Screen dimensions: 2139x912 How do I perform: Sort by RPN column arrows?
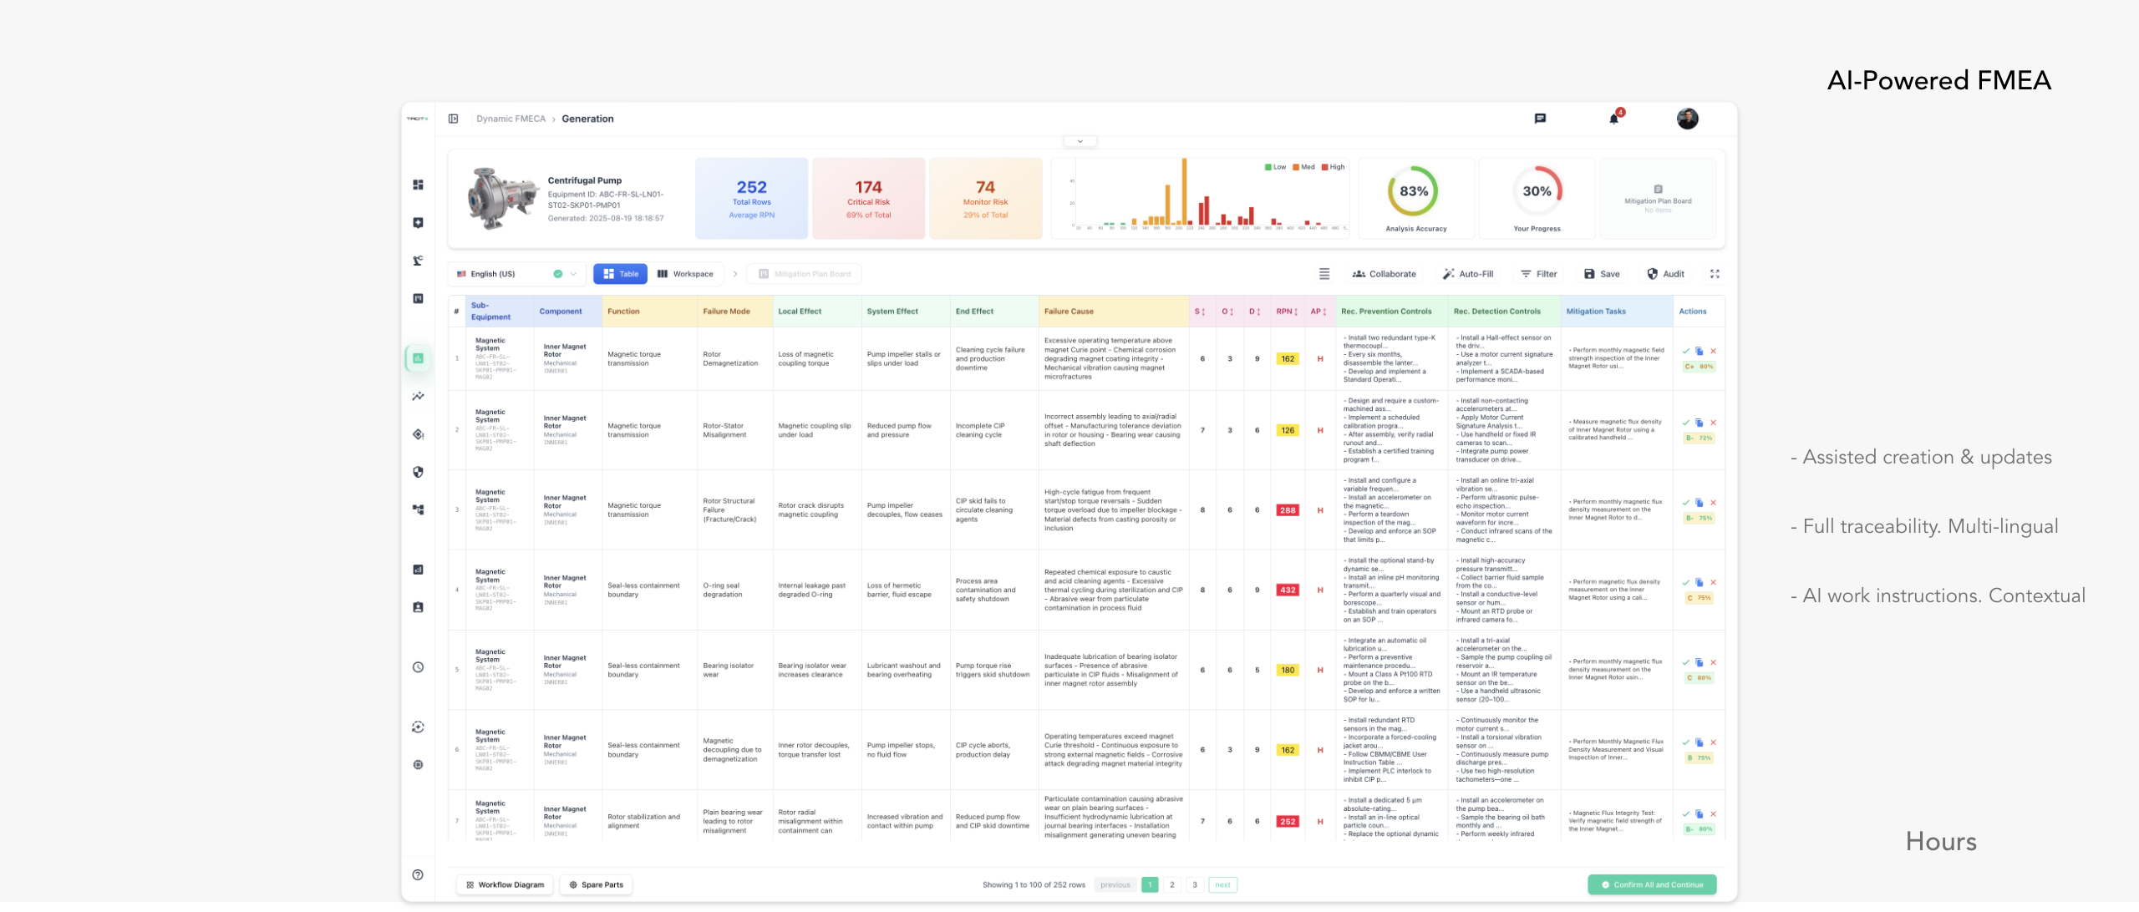click(x=1295, y=312)
